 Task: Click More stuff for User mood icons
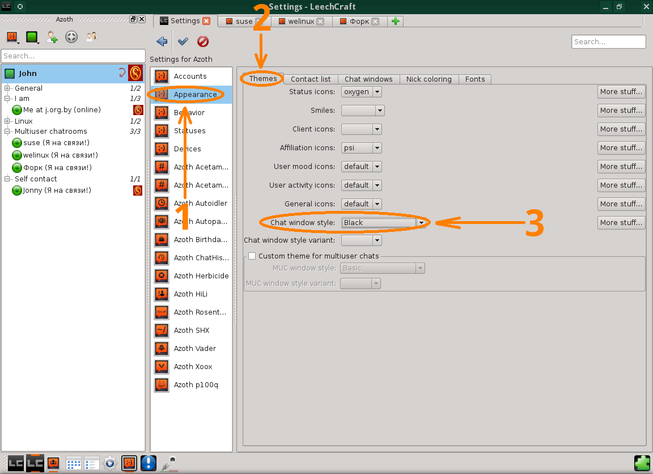coord(621,167)
